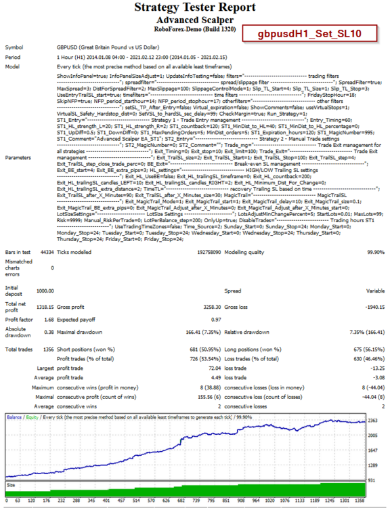Select the maximal consecutive profit value 155.56 (6)

[209, 397]
